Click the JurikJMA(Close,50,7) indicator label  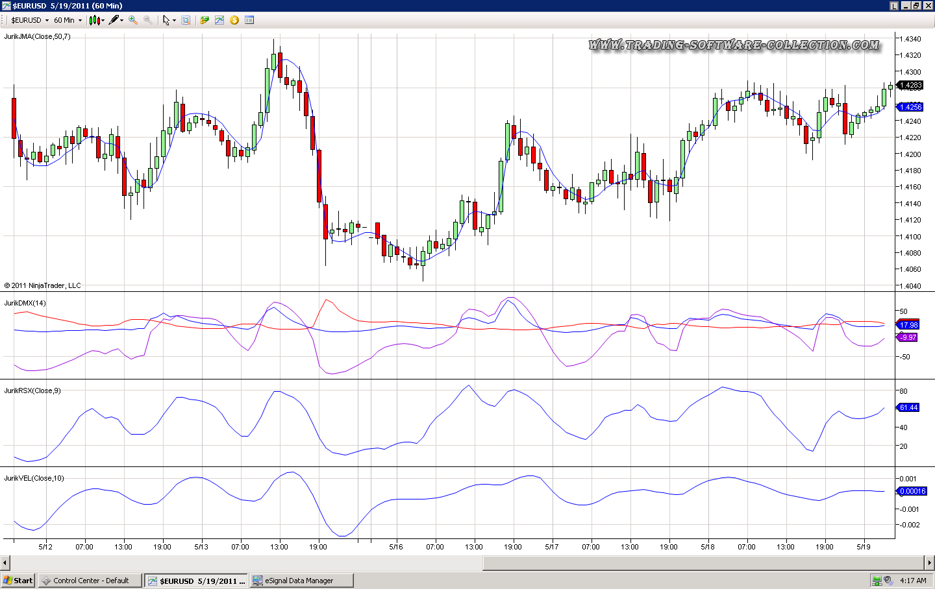pos(37,36)
